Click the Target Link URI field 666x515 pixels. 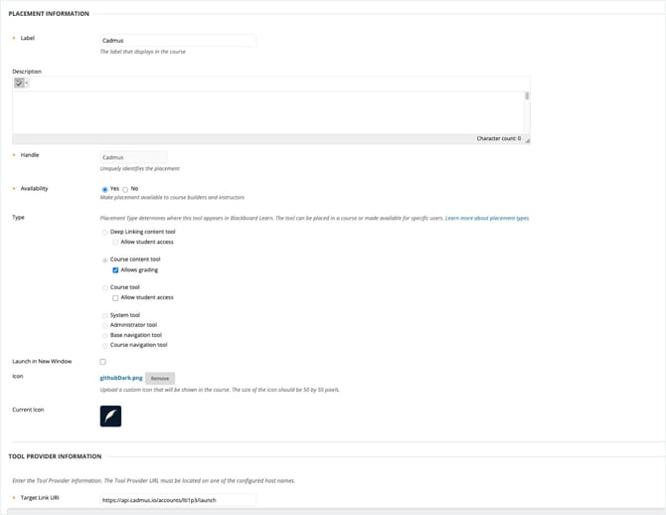click(178, 499)
